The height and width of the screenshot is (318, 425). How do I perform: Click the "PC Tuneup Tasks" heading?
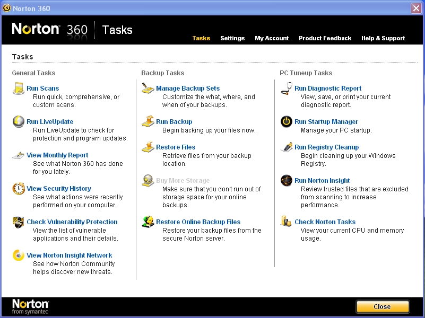306,73
